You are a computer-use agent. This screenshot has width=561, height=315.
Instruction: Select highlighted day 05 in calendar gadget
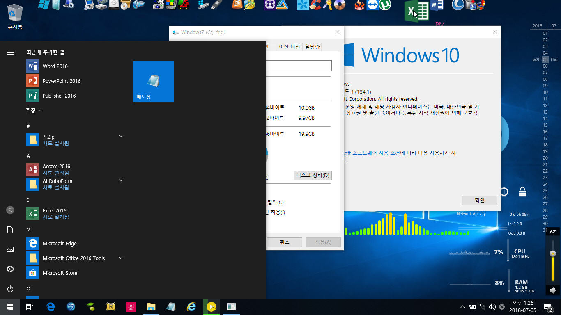[545, 59]
